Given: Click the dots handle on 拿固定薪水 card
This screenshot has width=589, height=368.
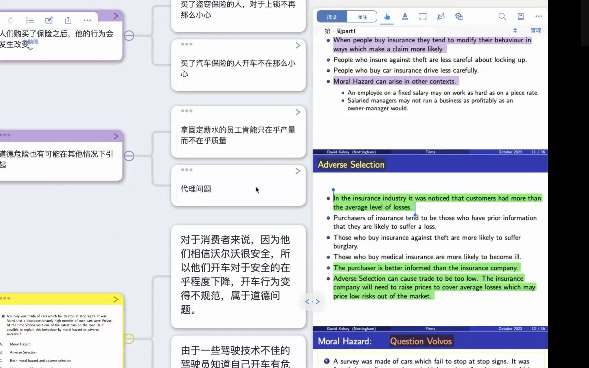Looking at the screenshot, I should point(187,111).
